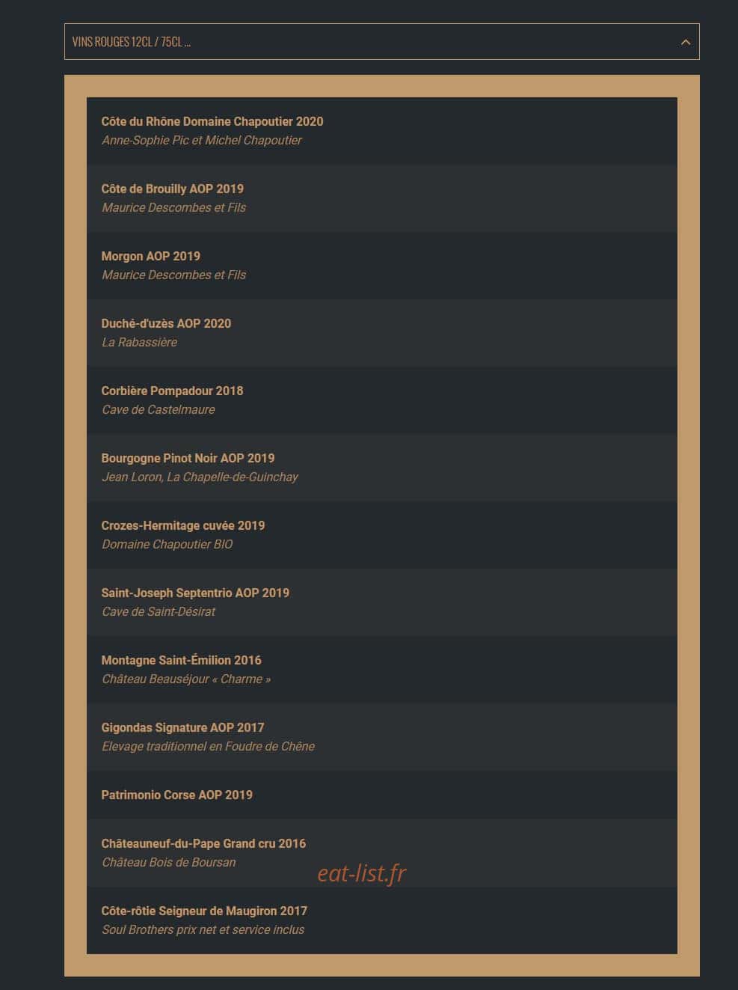Open the Vins Rouges 12CL / 75CL dropdown
The image size is (738, 990).
pyautogui.click(x=381, y=42)
